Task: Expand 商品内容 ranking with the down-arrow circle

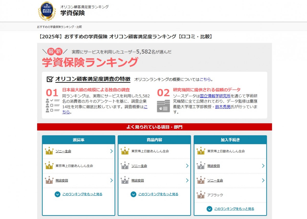Action: coord(133,194)
